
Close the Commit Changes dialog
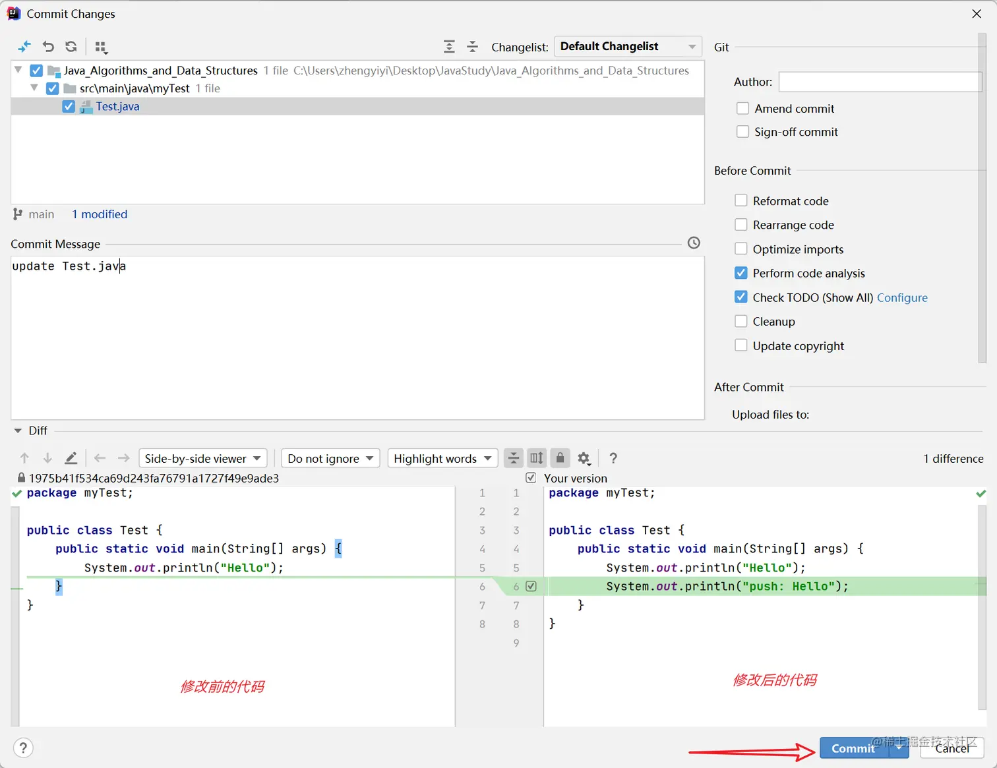(x=977, y=13)
